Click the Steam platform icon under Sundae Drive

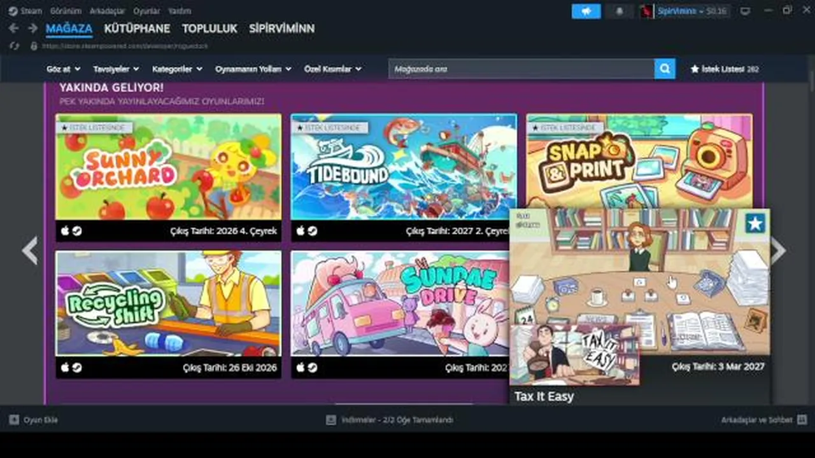coord(312,368)
